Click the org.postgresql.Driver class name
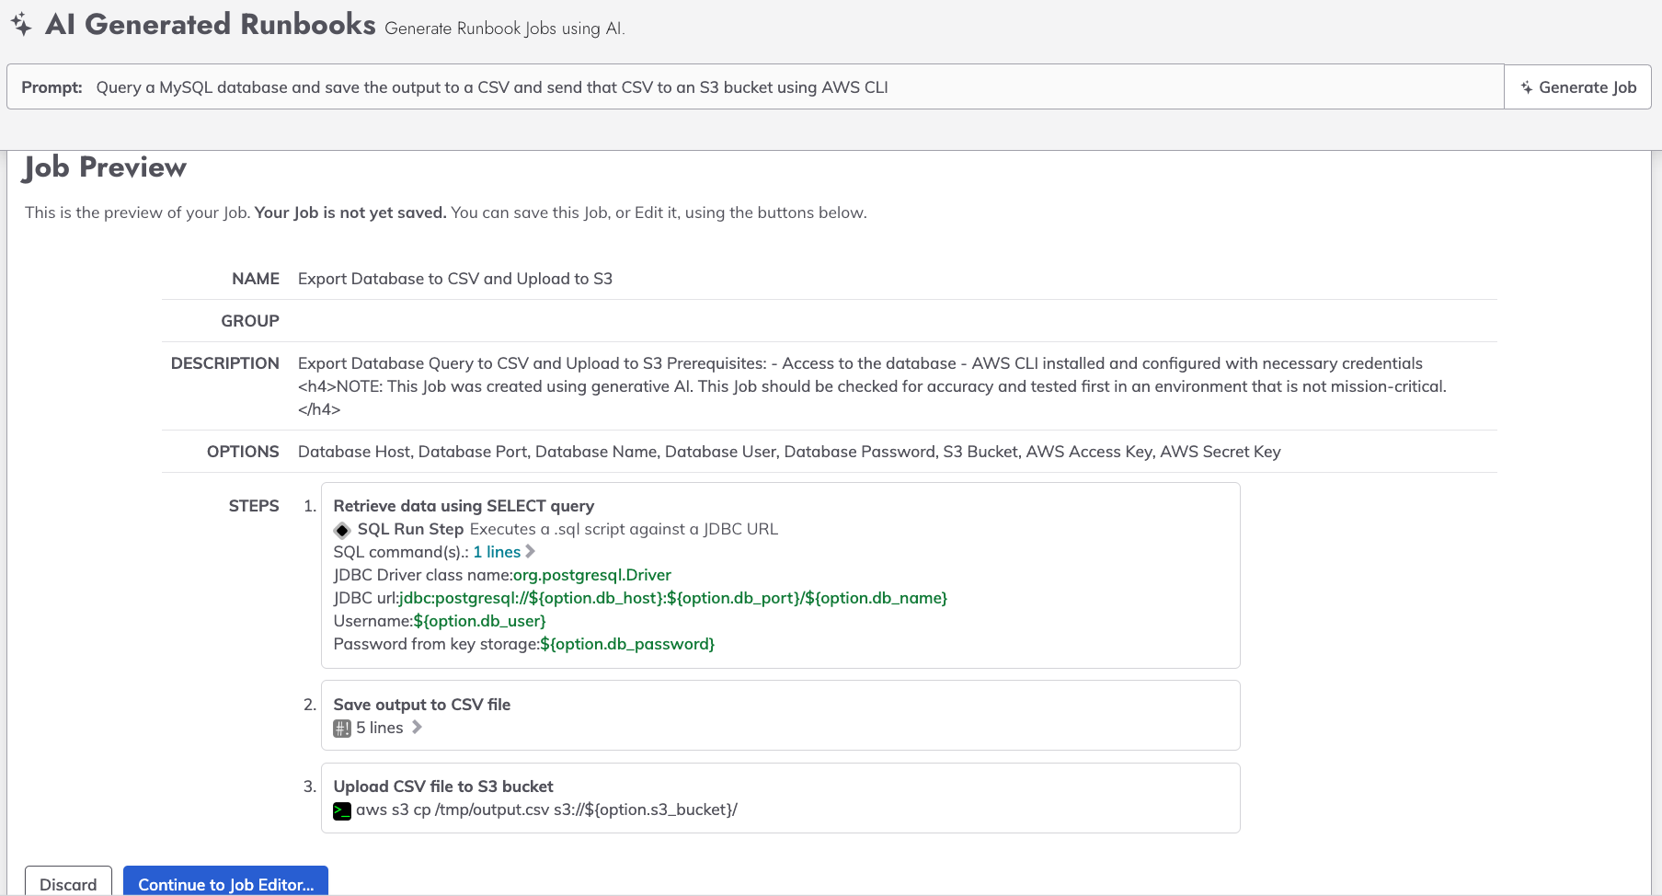Image resolution: width=1662 pixels, height=896 pixels. tap(592, 575)
